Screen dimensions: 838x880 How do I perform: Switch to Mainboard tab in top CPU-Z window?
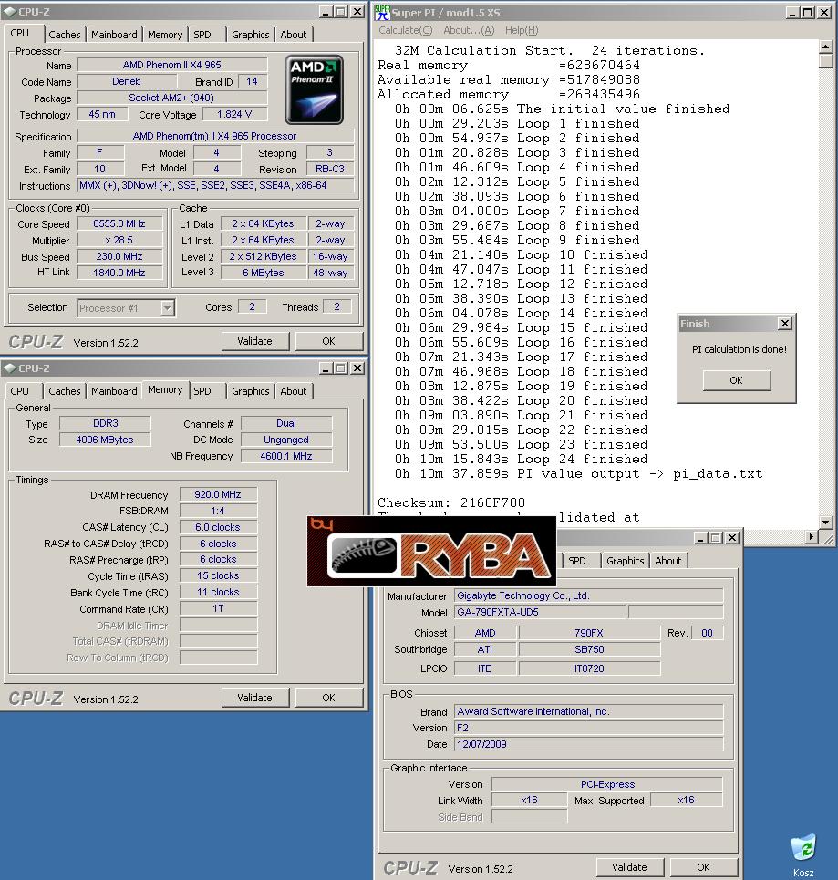tap(114, 35)
